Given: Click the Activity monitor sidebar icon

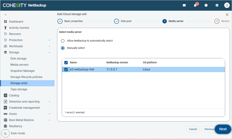Looking at the screenshot, I should [x=5, y=28].
